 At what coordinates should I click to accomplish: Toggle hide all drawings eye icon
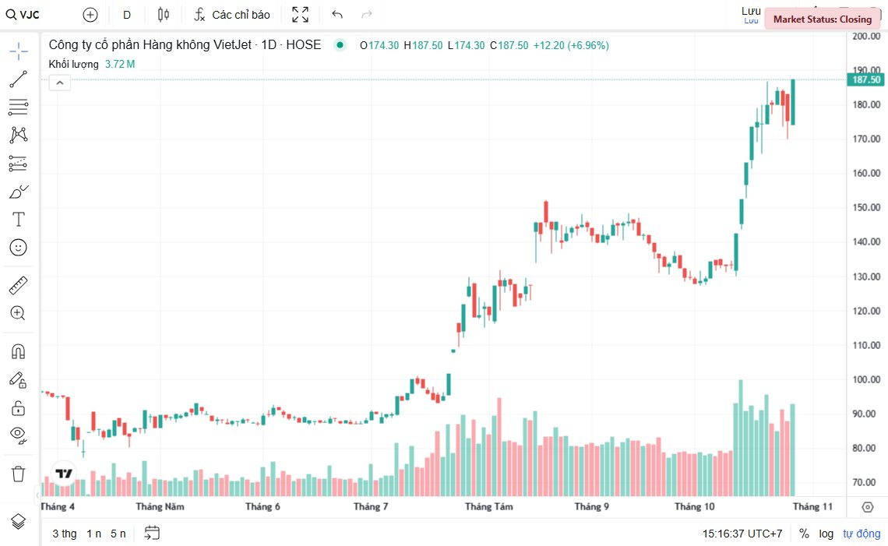pos(19,435)
